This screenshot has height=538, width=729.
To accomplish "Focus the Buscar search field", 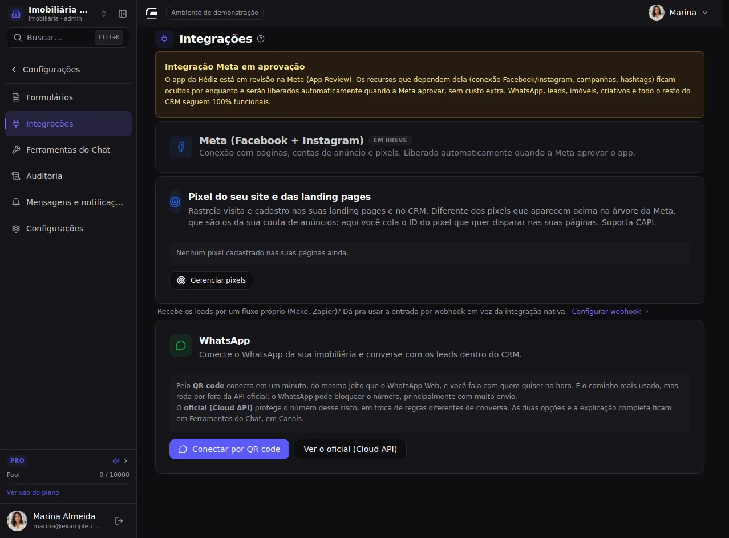I will pyautogui.click(x=68, y=38).
